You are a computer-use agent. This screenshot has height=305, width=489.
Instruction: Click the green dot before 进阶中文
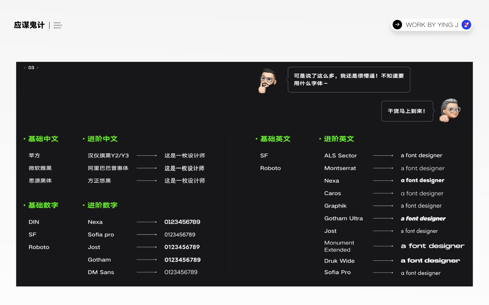click(83, 139)
